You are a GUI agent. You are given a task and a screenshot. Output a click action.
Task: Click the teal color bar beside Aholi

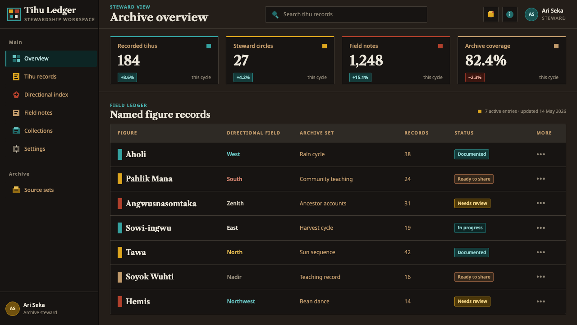120,154
